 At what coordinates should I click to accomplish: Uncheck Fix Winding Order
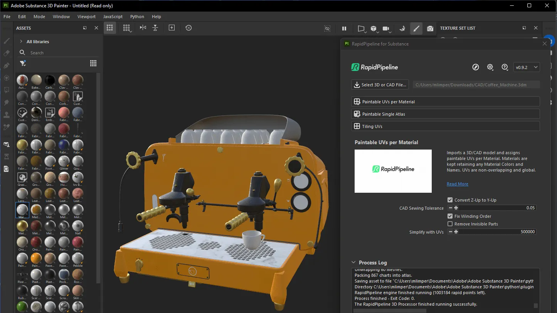click(450, 216)
